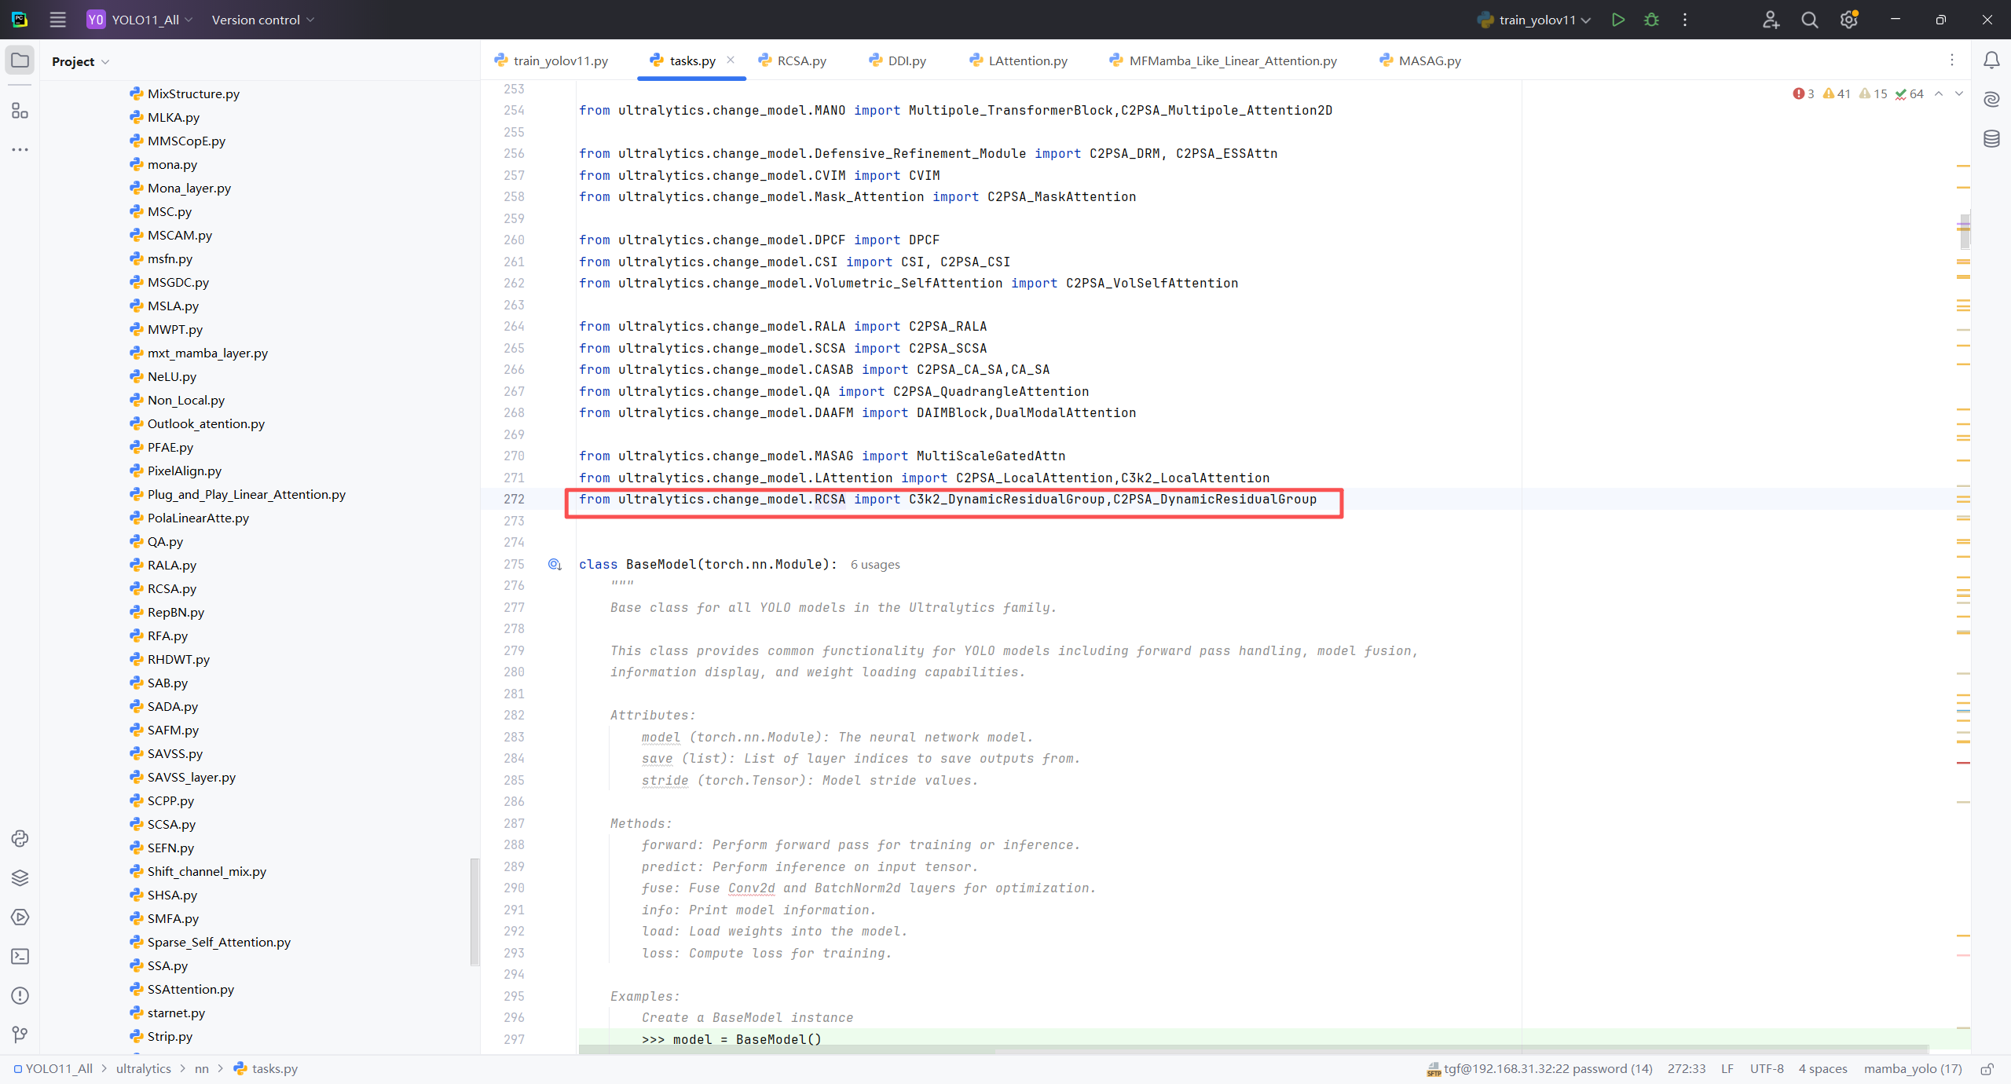Open the Python Console tool window
The image size is (2011, 1084).
(x=20, y=839)
